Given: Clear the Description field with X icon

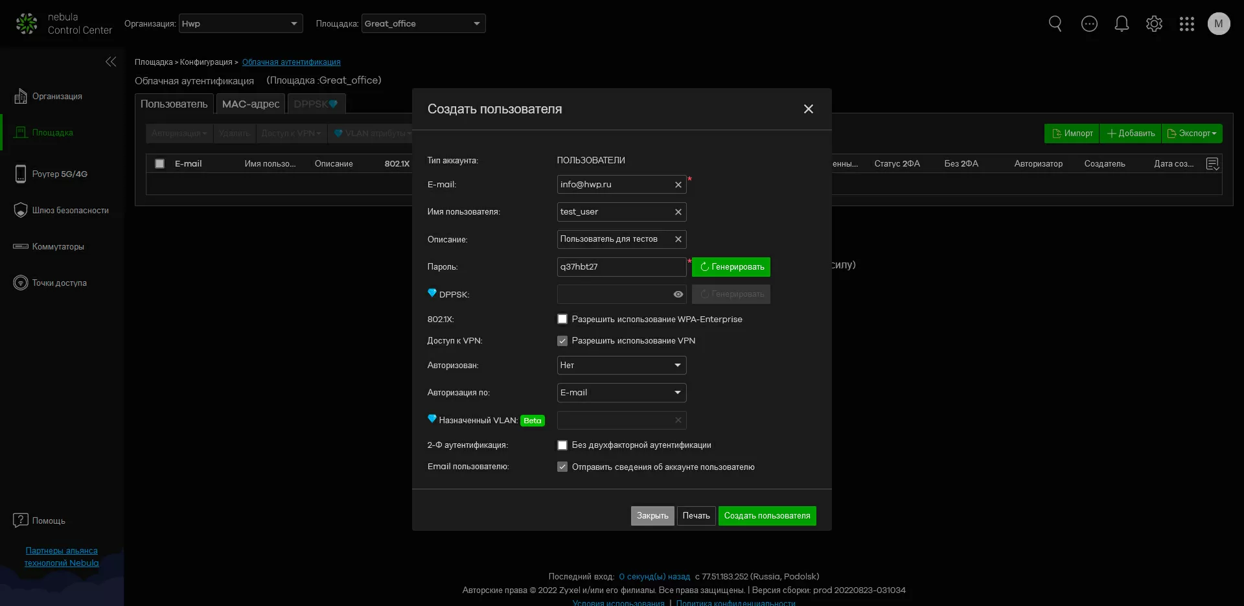Looking at the screenshot, I should coord(678,239).
